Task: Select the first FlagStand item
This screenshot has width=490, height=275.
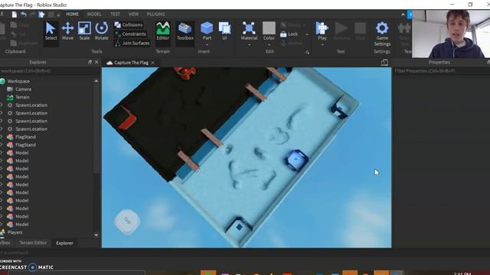Action: (25, 137)
